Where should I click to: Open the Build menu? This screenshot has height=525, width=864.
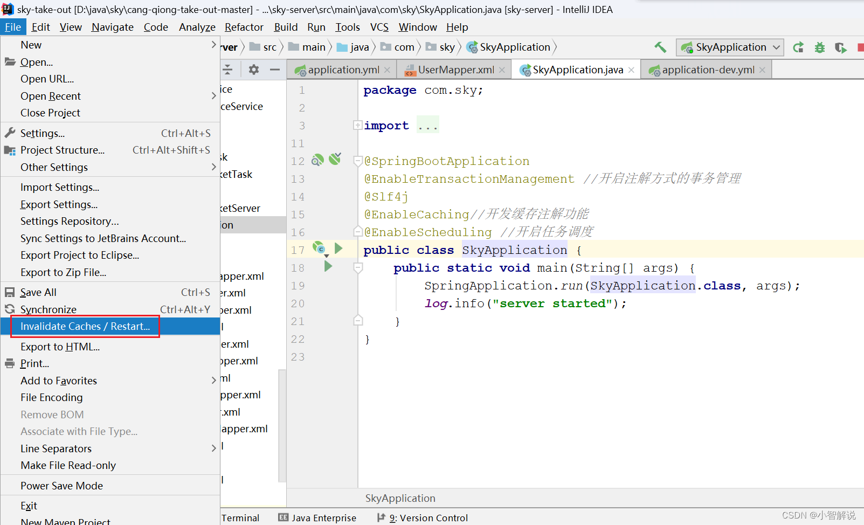[286, 27]
